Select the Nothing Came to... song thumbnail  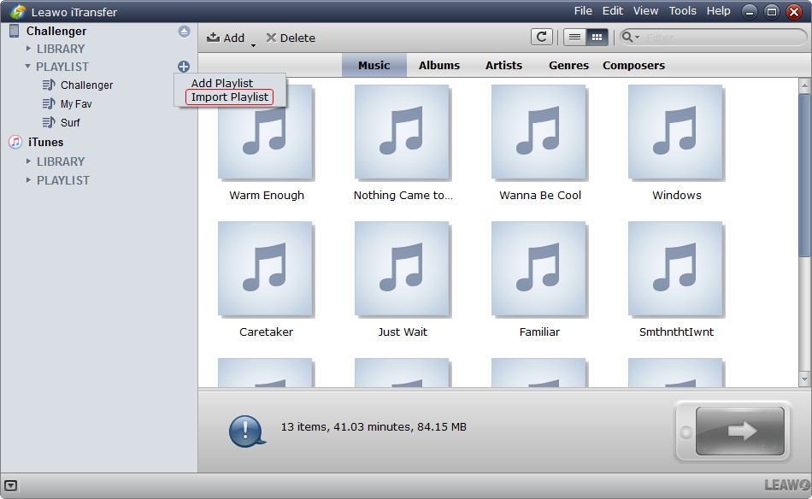pyautogui.click(x=402, y=132)
